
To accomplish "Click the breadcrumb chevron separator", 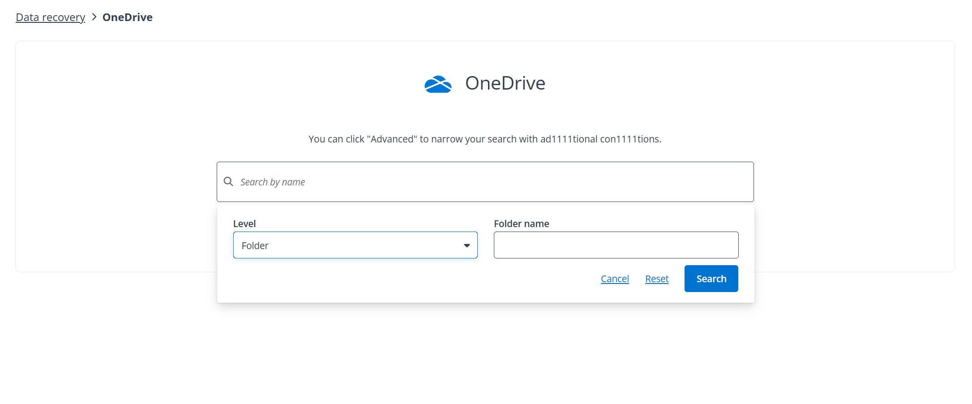I will (x=94, y=17).
